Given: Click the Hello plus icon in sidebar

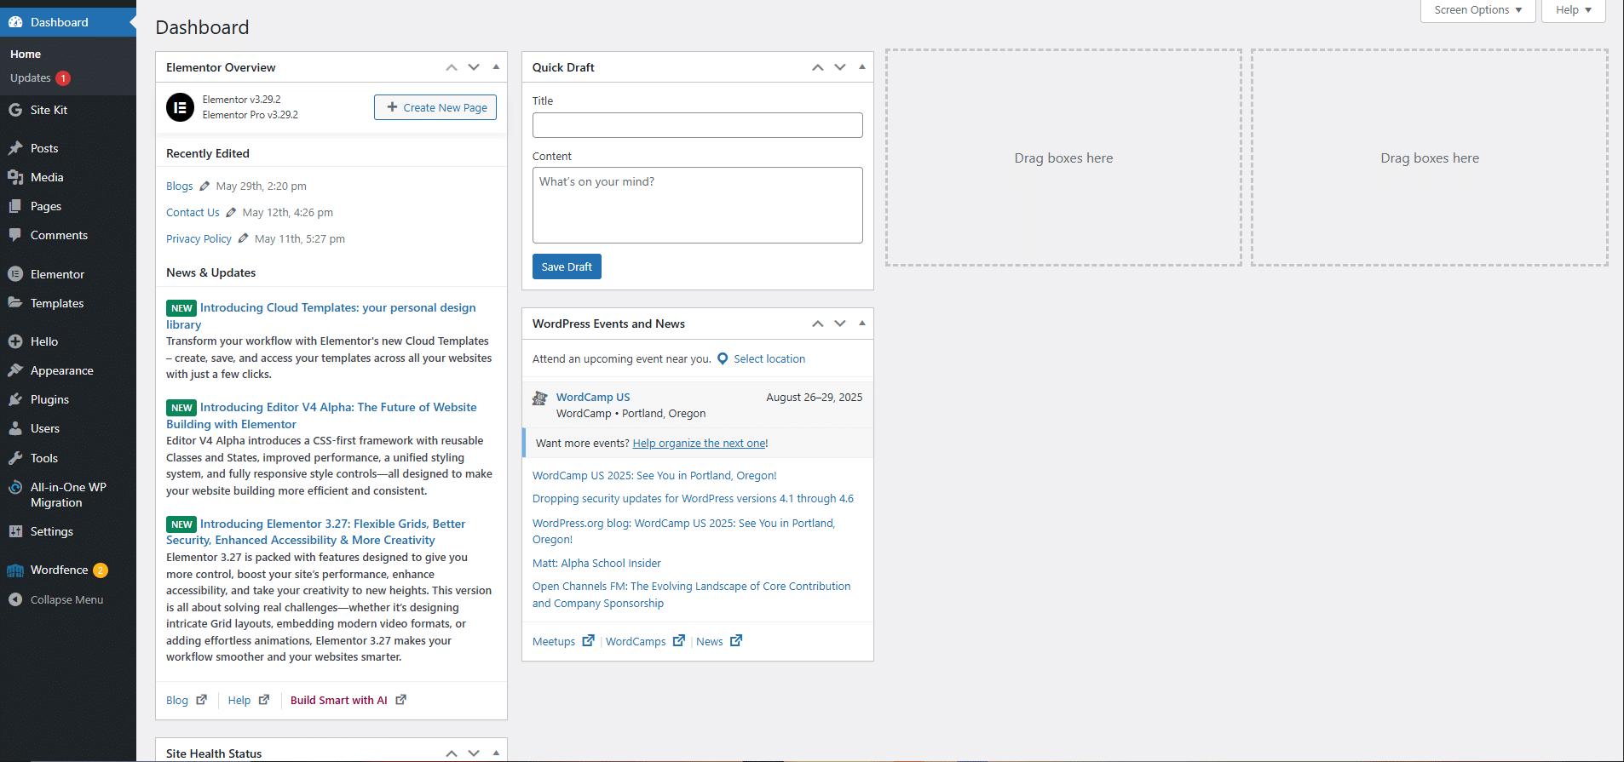Looking at the screenshot, I should coord(15,341).
